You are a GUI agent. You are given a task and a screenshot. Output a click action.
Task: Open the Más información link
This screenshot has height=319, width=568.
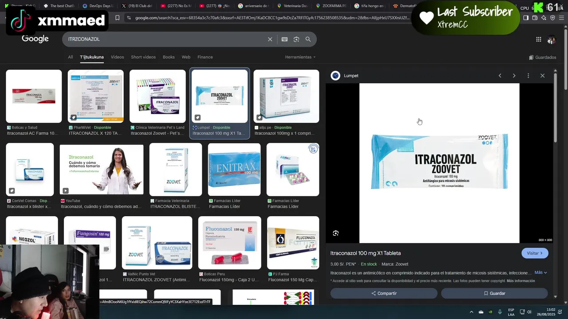coord(521,281)
